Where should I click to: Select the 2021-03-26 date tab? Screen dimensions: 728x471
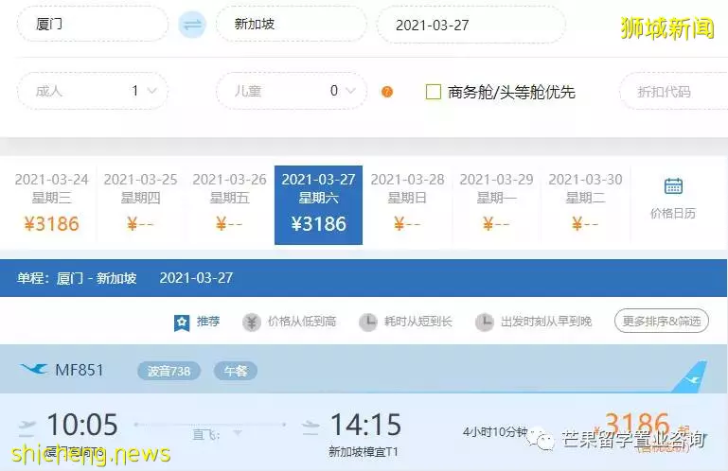click(x=229, y=204)
